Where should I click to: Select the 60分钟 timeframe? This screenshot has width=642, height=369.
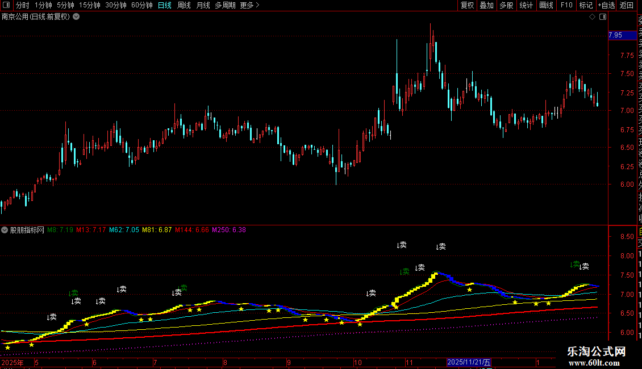point(141,5)
